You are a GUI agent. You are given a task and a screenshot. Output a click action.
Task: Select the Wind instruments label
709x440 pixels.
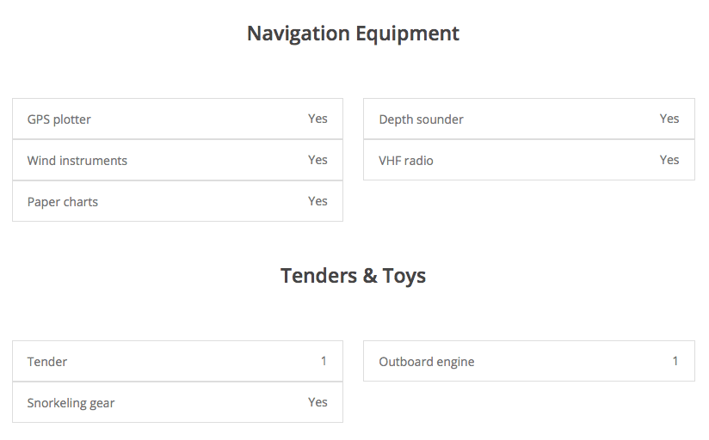click(77, 161)
